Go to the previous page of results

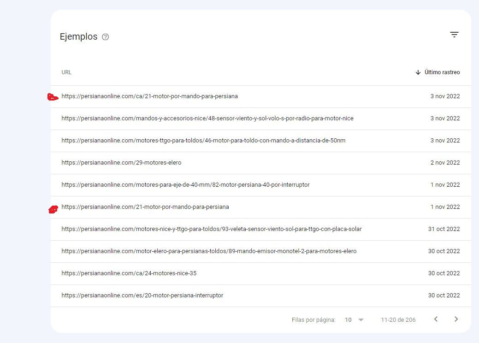coord(436,319)
